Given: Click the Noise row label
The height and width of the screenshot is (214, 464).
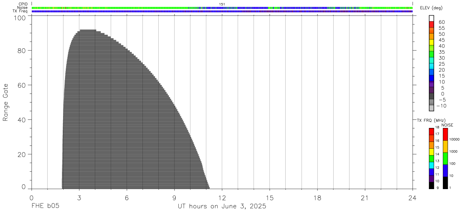Looking at the screenshot, I should pos(23,8).
